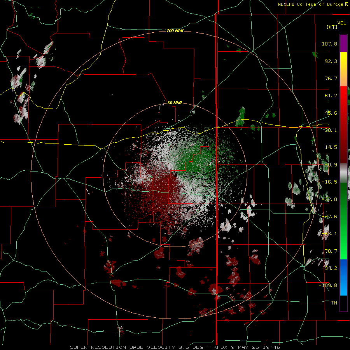Click the -16.5 velocity scale value
Screen dimensions: 350x350
point(329,182)
